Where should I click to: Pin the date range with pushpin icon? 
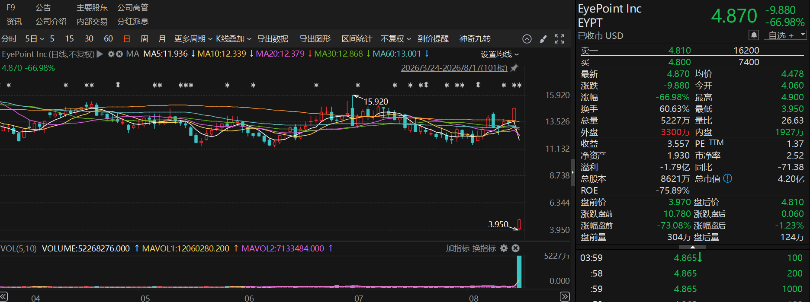click(x=514, y=68)
